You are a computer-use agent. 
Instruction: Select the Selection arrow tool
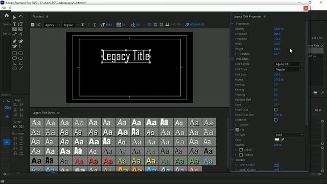pyautogui.click(x=14, y=17)
